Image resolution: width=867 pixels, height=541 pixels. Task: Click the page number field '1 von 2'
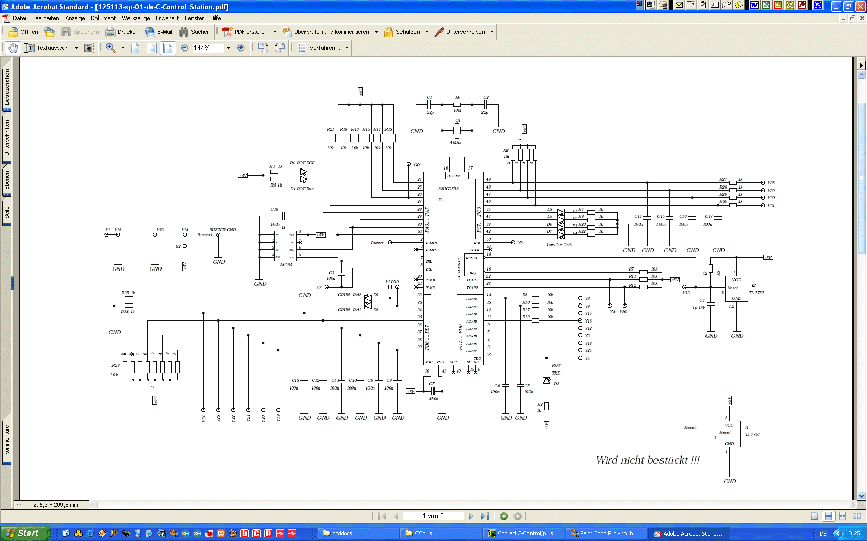click(x=433, y=516)
